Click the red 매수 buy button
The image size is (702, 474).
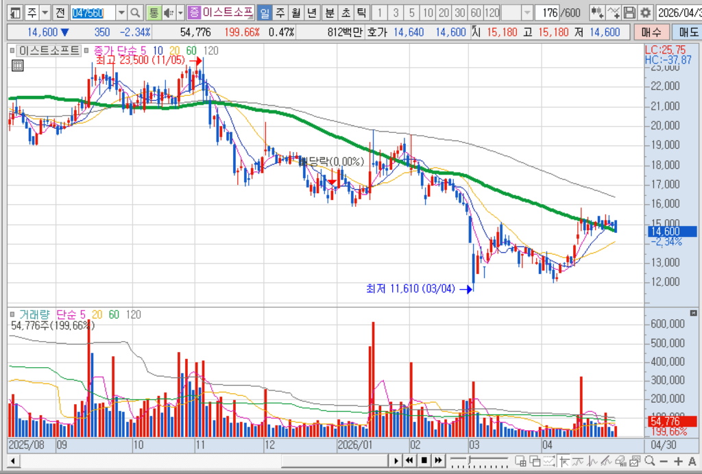click(651, 32)
